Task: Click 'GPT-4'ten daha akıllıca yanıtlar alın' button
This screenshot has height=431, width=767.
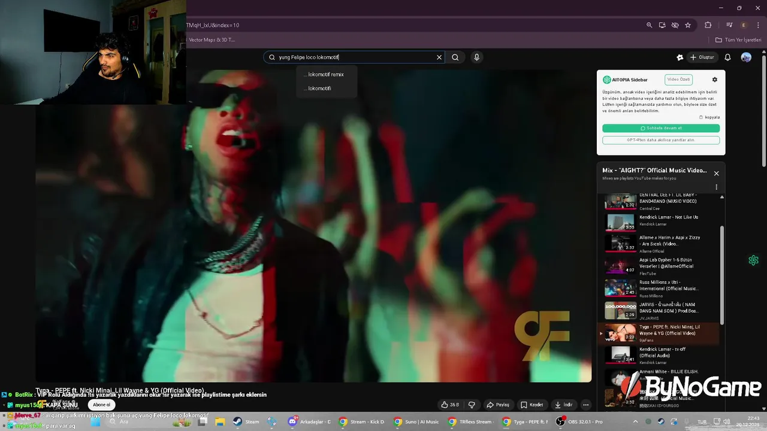Action: (661, 140)
